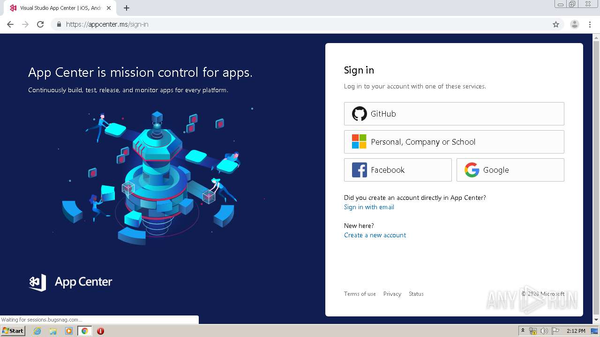Sign in with the GitHub button
This screenshot has height=337, width=600.
[454, 114]
